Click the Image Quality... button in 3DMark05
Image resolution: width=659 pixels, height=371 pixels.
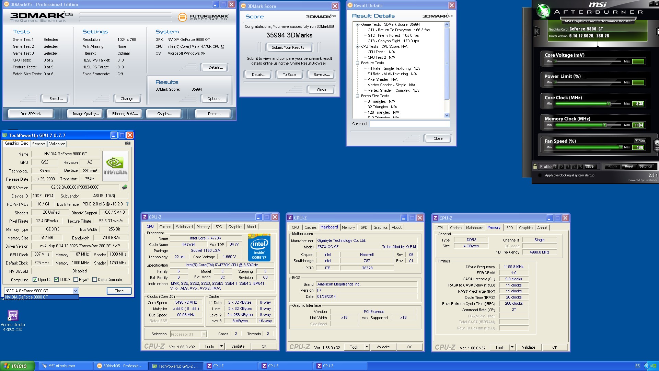[85, 114]
